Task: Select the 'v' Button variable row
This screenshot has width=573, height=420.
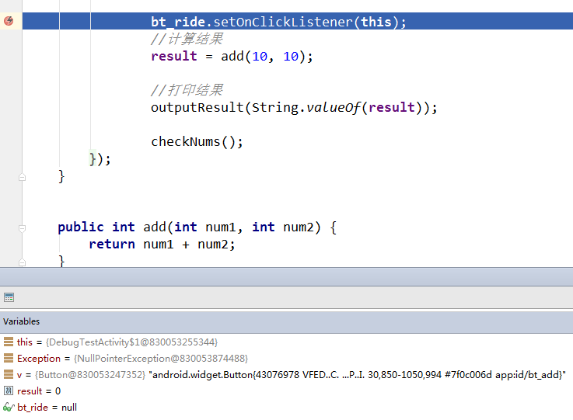Action: pos(286,375)
